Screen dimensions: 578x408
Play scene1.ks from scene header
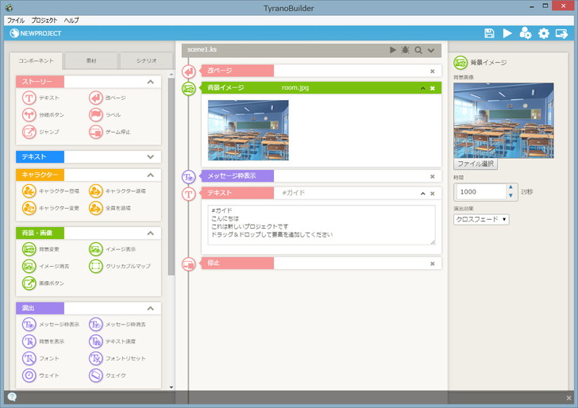(393, 50)
